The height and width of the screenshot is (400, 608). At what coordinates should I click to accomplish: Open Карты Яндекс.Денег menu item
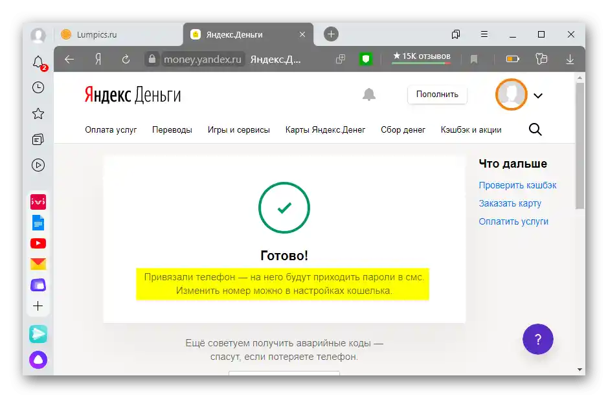tap(325, 130)
